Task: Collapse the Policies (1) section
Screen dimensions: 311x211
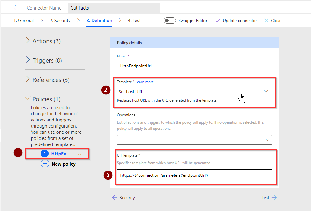Action: pos(43,99)
